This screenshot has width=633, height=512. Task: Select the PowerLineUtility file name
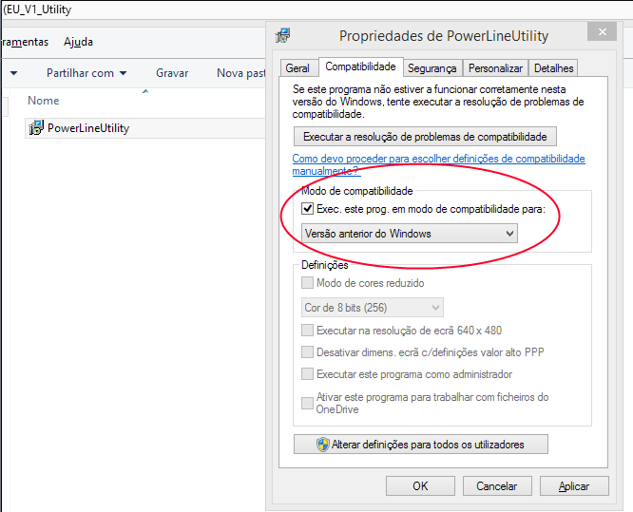[x=88, y=128]
